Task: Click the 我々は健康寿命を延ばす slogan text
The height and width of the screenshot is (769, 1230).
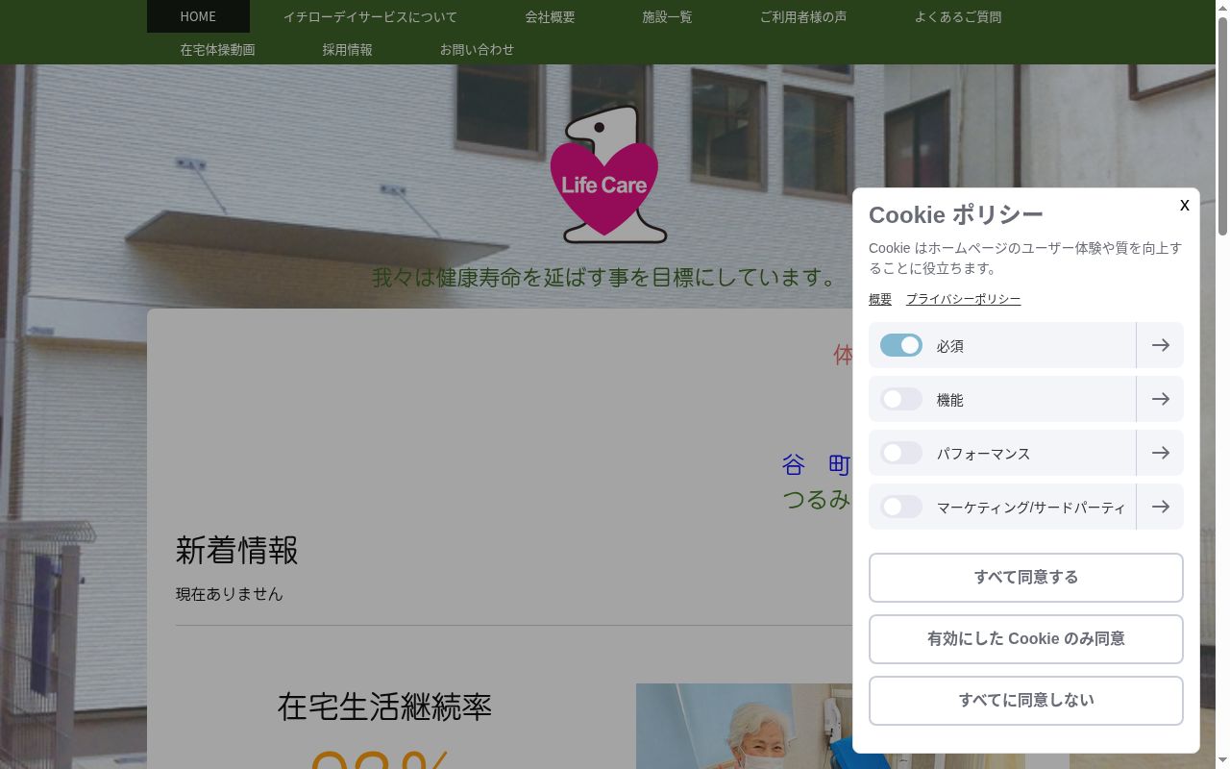Action: click(x=608, y=277)
